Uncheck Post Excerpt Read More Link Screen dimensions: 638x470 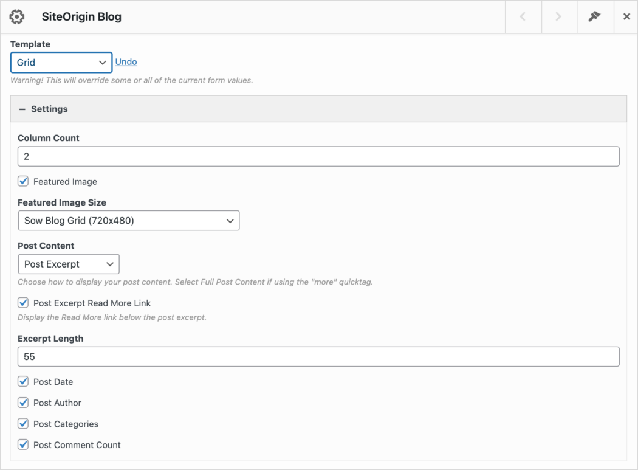22,302
